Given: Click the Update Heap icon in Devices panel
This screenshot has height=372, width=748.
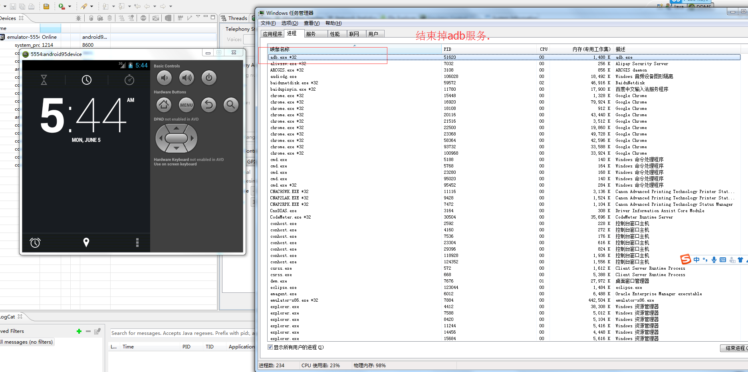Looking at the screenshot, I should [x=91, y=18].
